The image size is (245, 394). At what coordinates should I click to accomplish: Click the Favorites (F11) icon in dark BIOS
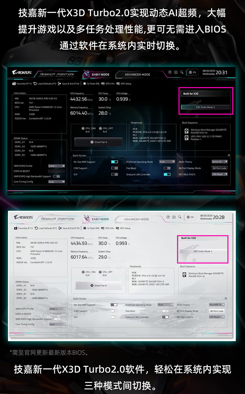click(14, 84)
